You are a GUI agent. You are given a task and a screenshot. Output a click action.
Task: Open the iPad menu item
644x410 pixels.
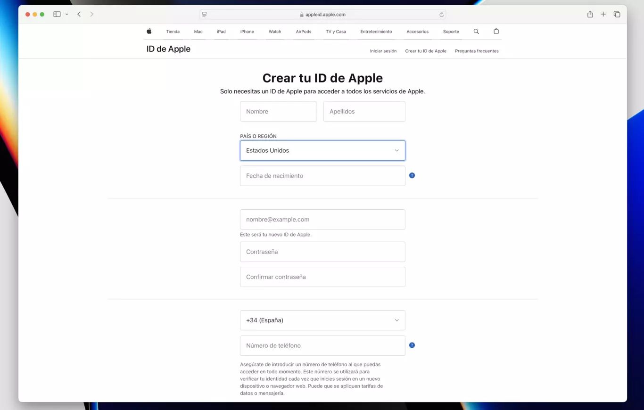pyautogui.click(x=221, y=32)
